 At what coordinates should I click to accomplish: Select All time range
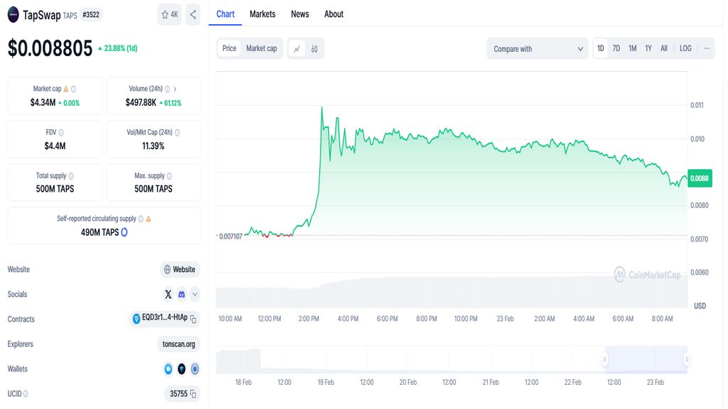pos(664,48)
